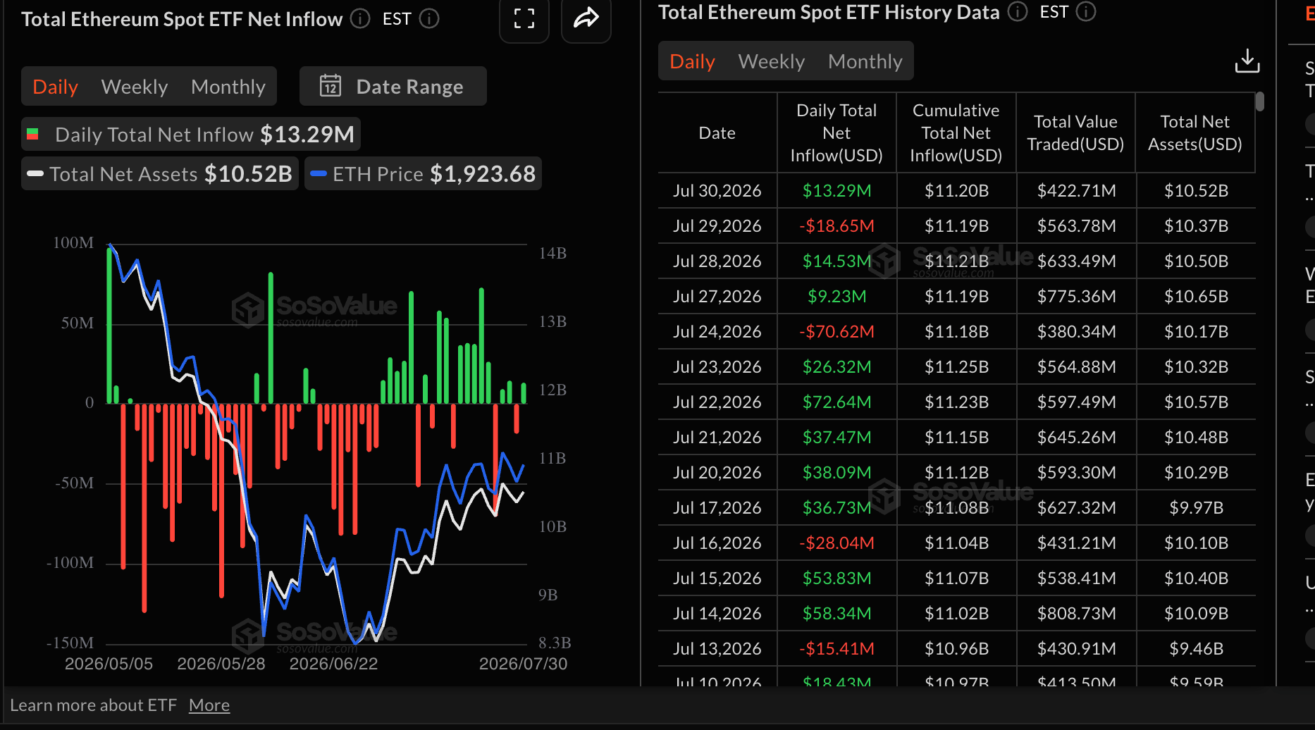
Task: Click the $9.97B net assets value
Action: pyautogui.click(x=1196, y=508)
